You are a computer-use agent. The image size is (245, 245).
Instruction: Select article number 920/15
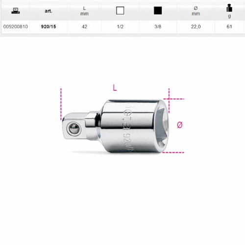[x=49, y=26]
